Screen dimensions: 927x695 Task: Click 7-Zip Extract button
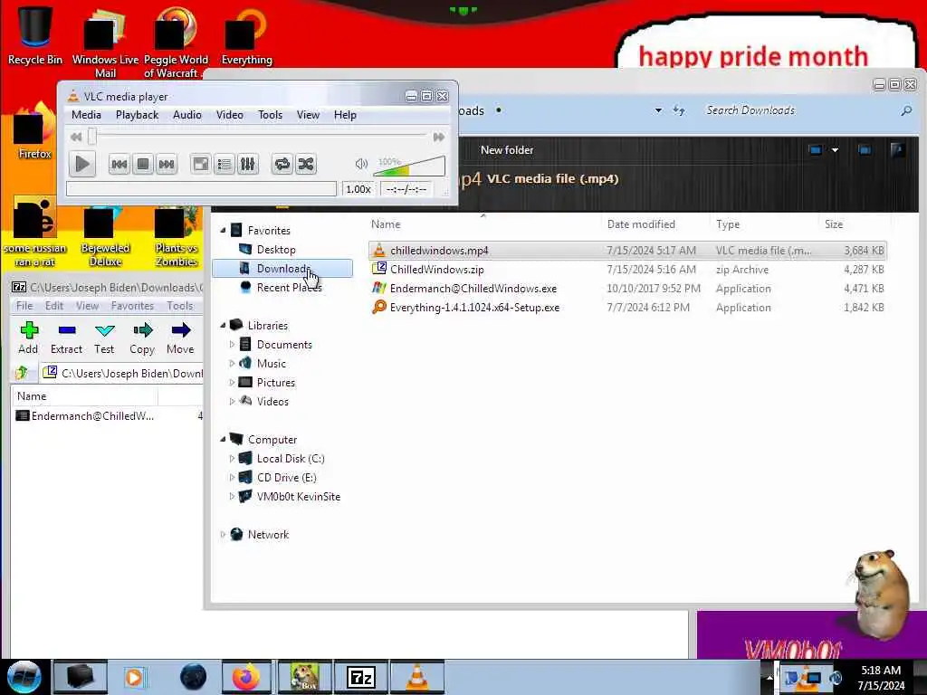pyautogui.click(x=66, y=338)
